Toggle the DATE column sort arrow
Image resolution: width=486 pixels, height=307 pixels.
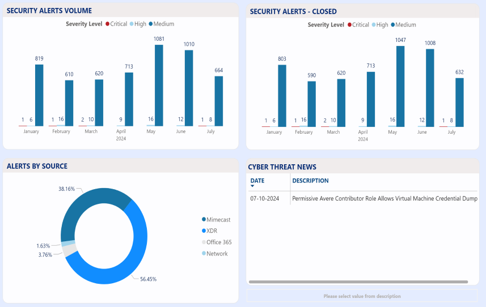coord(252,186)
